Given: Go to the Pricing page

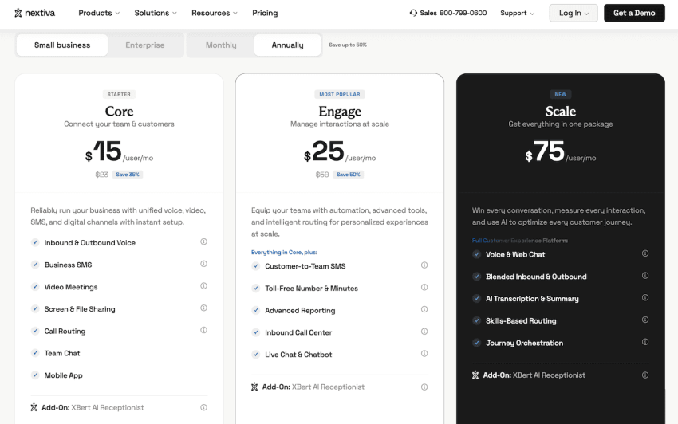Looking at the screenshot, I should pyautogui.click(x=265, y=13).
